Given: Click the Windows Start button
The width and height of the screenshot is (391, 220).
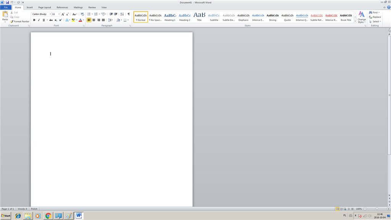Looking at the screenshot, I should pyautogui.click(x=6, y=216).
